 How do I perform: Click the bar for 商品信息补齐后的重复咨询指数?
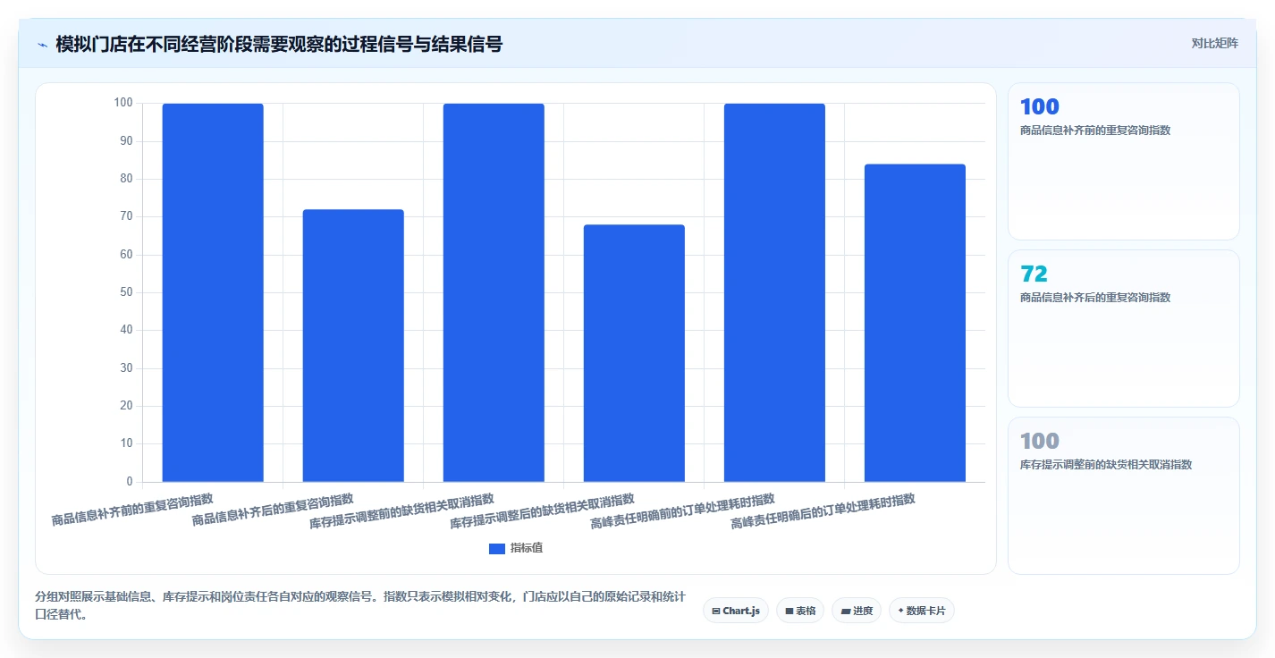tap(353, 346)
